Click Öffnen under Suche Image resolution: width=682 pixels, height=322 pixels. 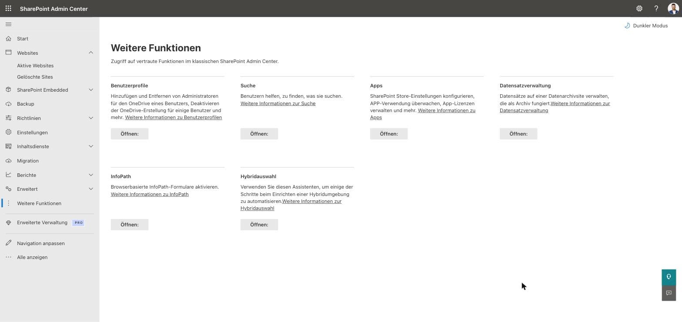[259, 134]
